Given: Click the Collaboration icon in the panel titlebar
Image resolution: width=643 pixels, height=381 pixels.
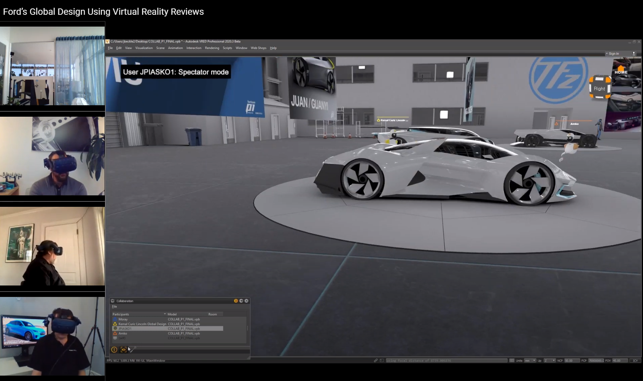Looking at the screenshot, I should coord(113,301).
